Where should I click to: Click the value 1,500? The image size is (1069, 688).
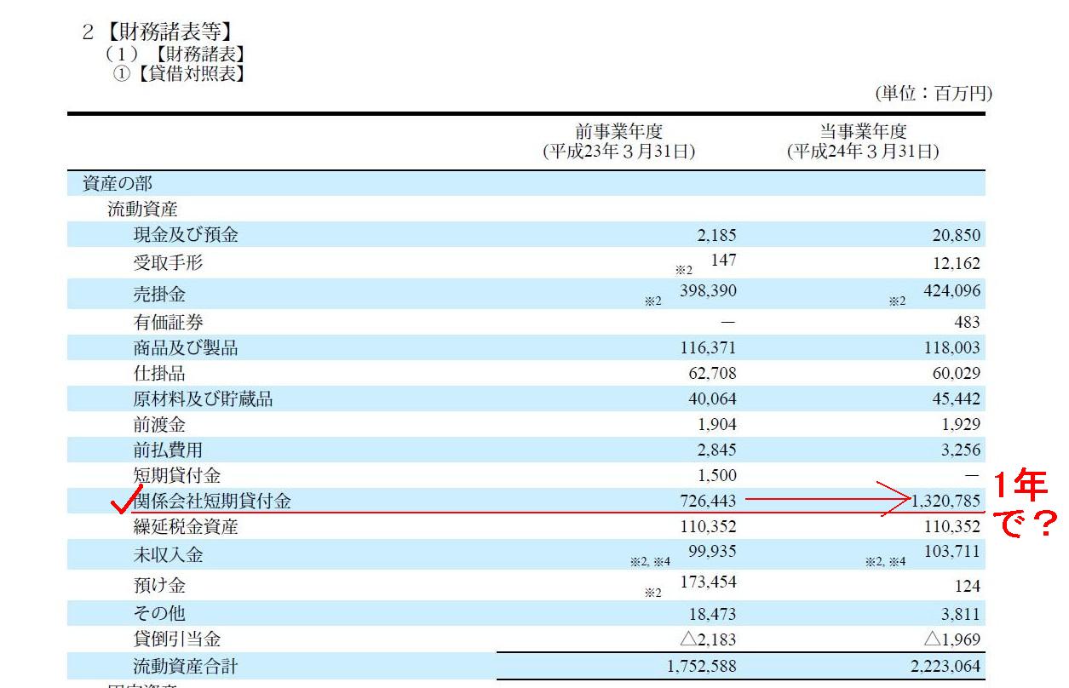[716, 475]
